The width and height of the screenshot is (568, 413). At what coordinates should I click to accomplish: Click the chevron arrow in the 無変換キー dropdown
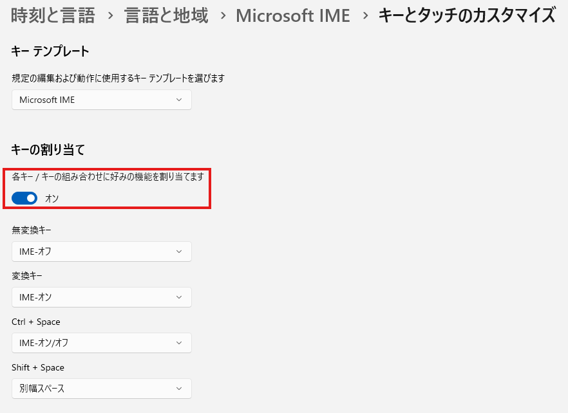pos(179,252)
